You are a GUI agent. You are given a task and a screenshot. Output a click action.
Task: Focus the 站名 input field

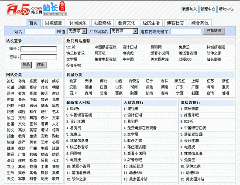(x=40, y=32)
